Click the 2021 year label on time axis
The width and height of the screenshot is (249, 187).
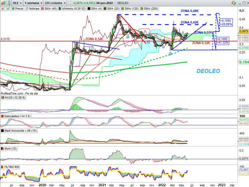[x=102, y=185]
